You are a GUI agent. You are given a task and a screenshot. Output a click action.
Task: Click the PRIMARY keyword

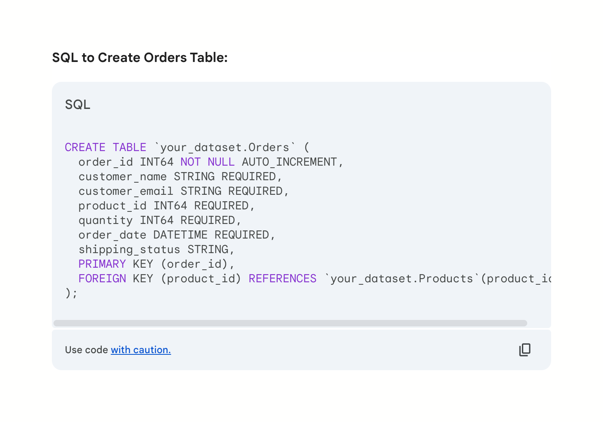point(102,264)
